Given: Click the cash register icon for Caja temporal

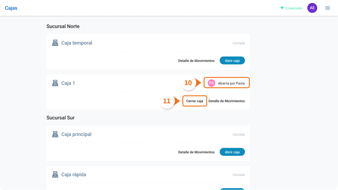Looking at the screenshot, I should 55,43.
